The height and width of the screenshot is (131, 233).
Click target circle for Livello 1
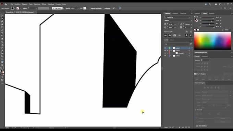point(189,56)
